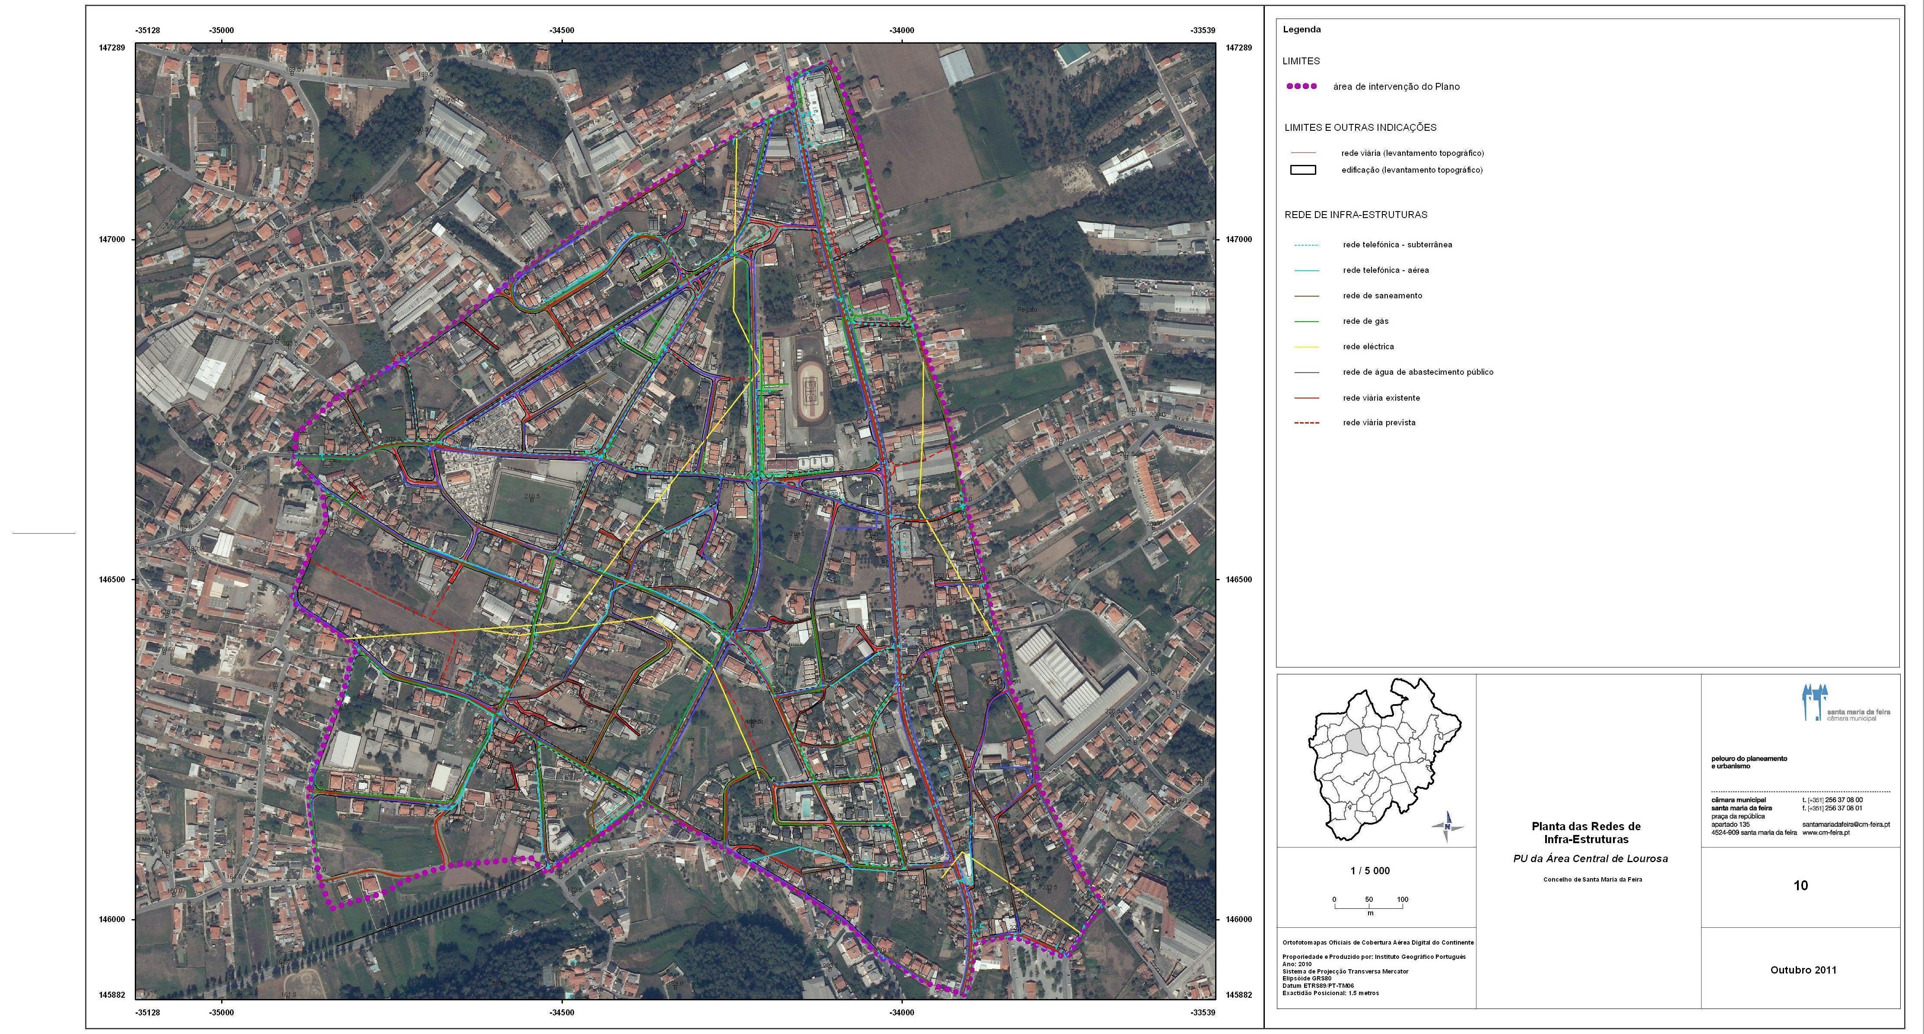The width and height of the screenshot is (1924, 1034).
Task: Click the yellow rede eléctrica legend line
Action: (1306, 347)
